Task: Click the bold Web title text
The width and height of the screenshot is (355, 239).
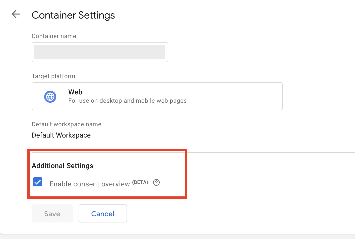Action: pyautogui.click(x=75, y=92)
